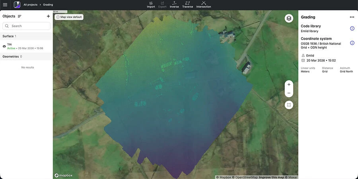This screenshot has height=179, width=358.
Task: Select the Intersection tool
Action: (204, 5)
